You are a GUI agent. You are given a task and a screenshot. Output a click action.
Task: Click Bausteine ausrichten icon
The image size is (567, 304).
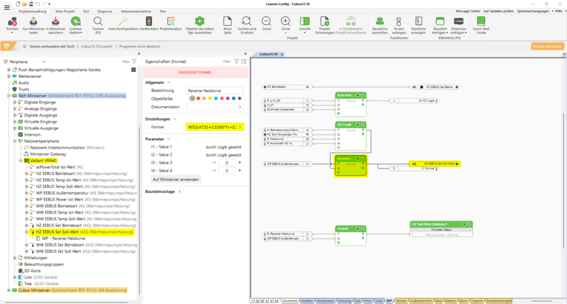coord(380,21)
